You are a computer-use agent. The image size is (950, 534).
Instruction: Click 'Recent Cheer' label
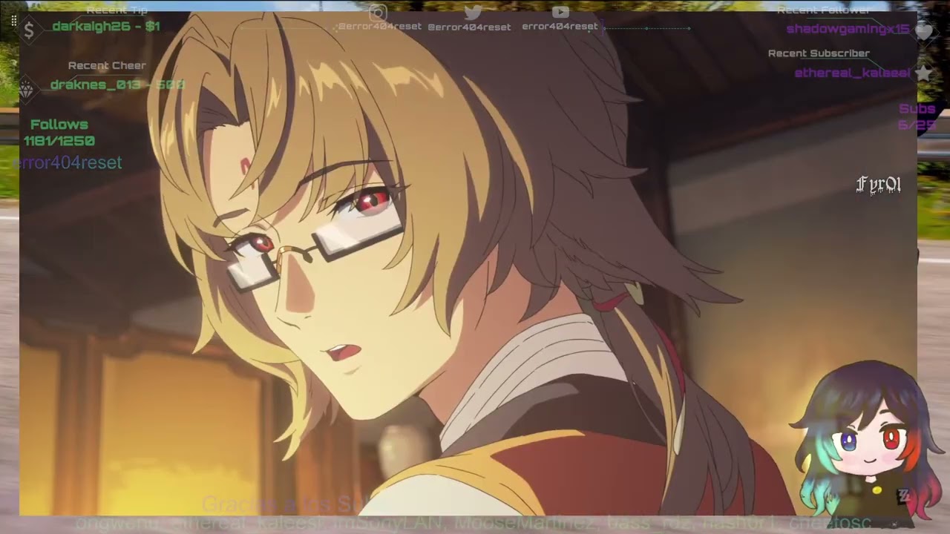point(107,65)
